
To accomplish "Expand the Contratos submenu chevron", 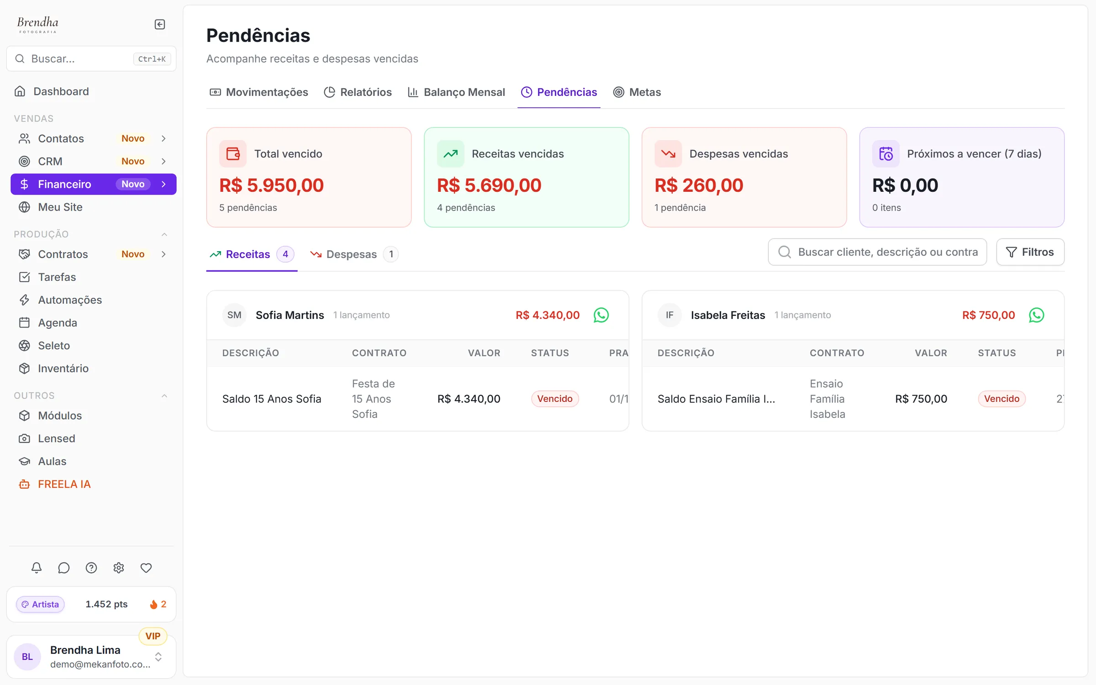I will pyautogui.click(x=163, y=254).
